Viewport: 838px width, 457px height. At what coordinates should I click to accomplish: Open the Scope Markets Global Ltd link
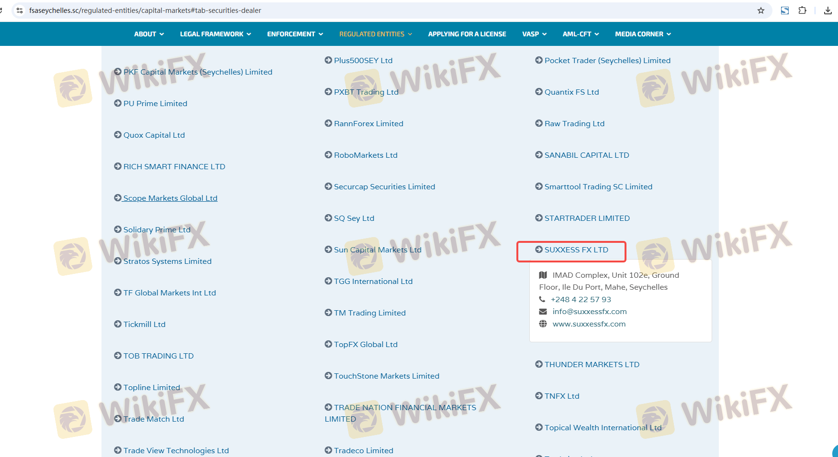[170, 198]
